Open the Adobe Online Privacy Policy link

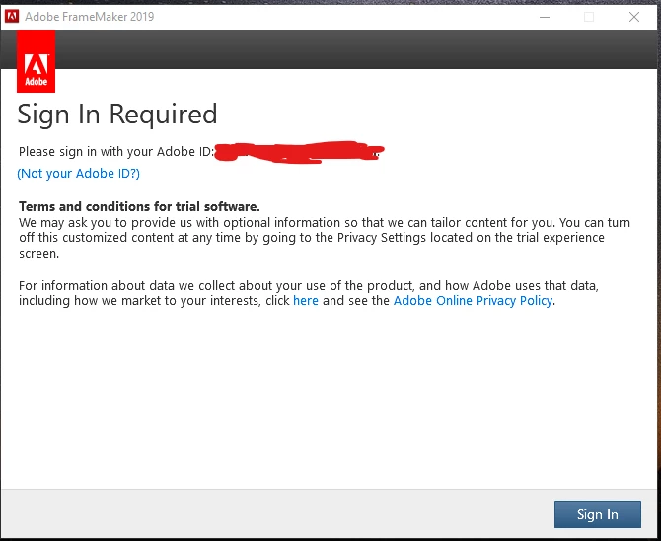click(x=473, y=301)
